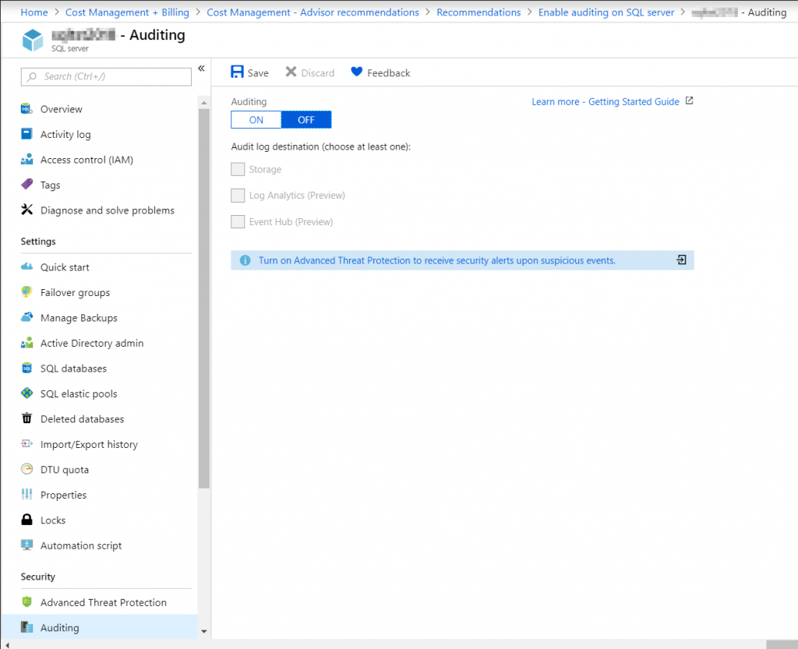Click the info icon in the blue banner
The width and height of the screenshot is (798, 649).
[245, 260]
